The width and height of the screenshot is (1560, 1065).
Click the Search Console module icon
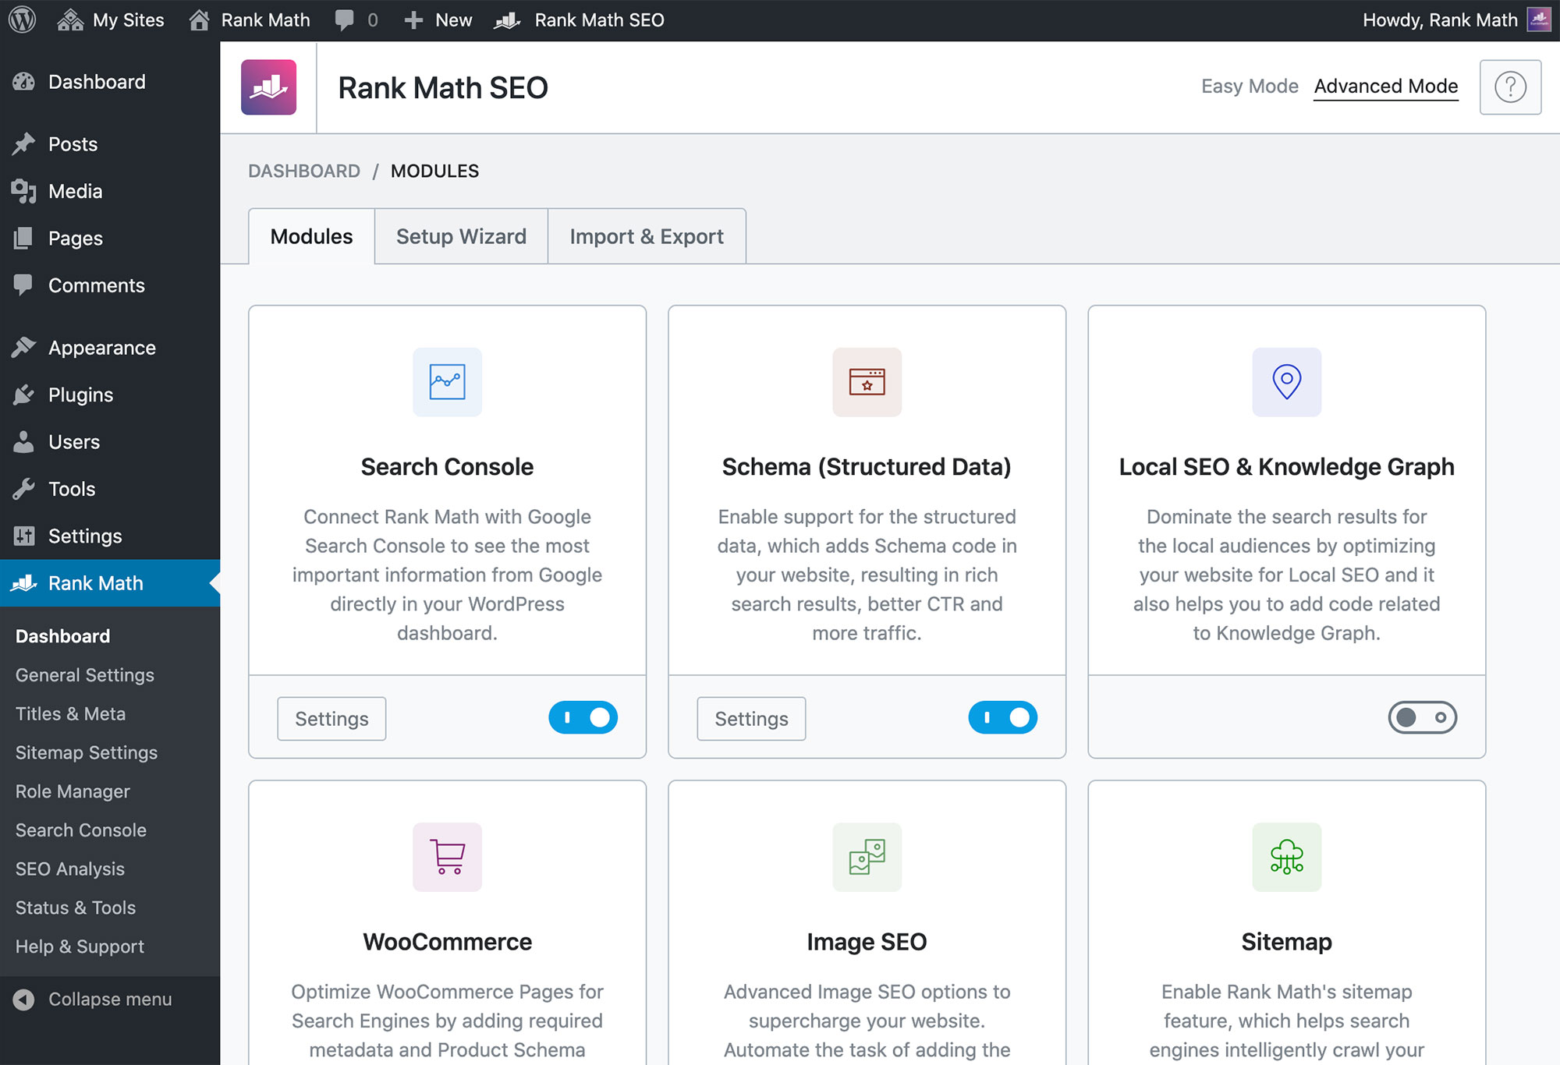(x=447, y=381)
